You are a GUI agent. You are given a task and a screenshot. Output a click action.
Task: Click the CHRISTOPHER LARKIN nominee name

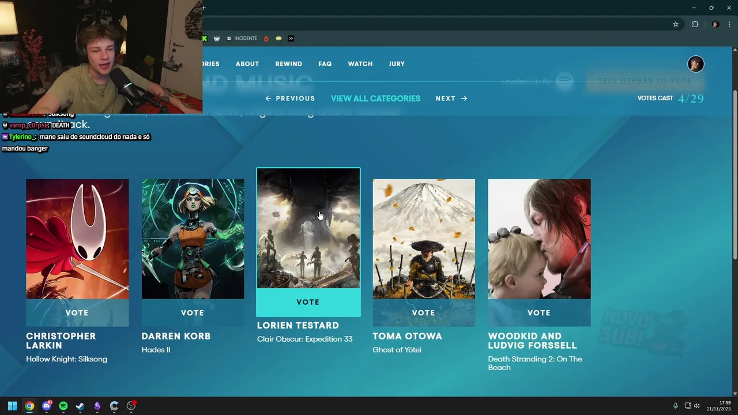(61, 341)
